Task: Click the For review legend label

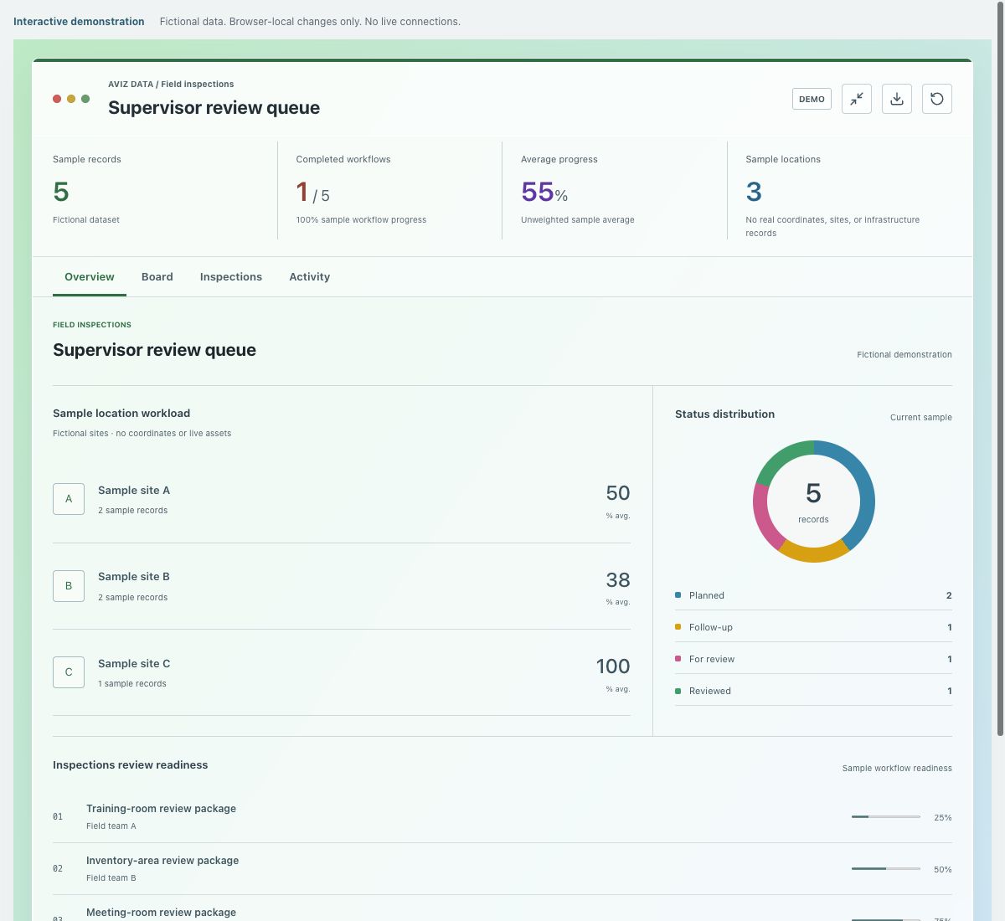Action: click(712, 659)
